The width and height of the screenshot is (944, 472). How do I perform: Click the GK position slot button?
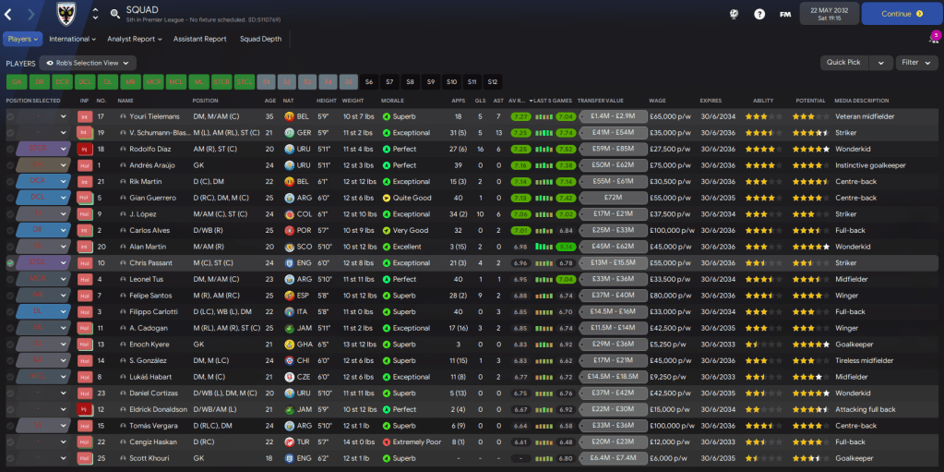(x=16, y=81)
